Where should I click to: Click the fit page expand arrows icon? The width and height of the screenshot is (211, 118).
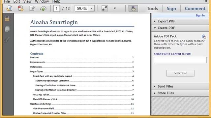pyautogui.click(x=105, y=9)
